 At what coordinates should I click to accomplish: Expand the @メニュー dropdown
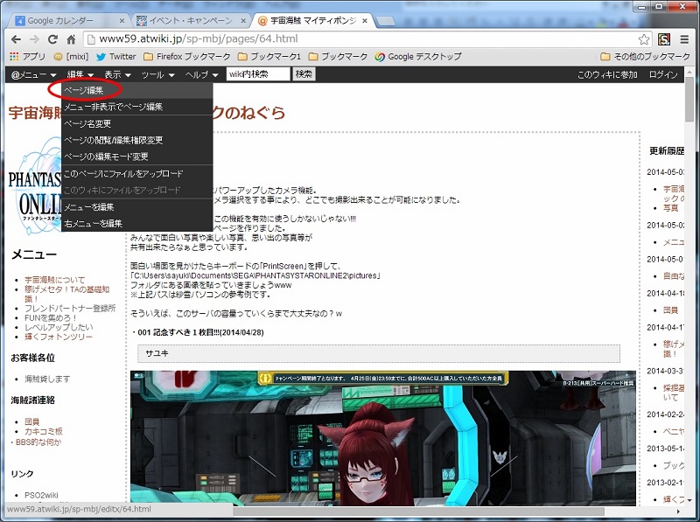coord(33,74)
